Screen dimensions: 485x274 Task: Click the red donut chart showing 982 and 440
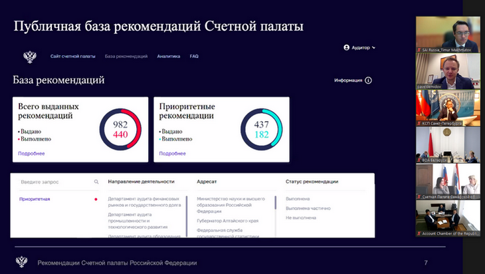tap(120, 130)
